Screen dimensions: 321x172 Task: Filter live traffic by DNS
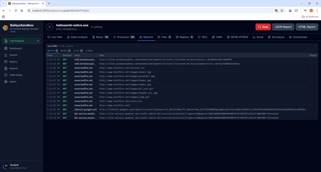click(66, 51)
